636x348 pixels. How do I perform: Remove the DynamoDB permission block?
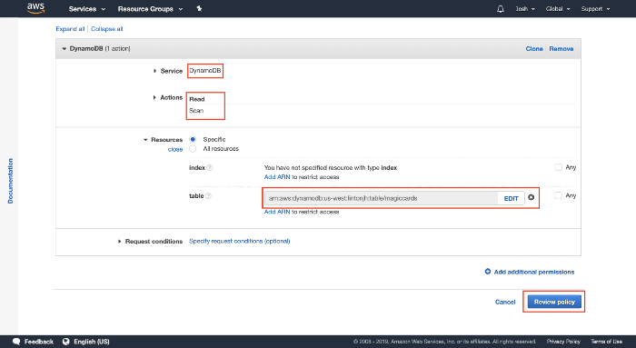point(561,49)
